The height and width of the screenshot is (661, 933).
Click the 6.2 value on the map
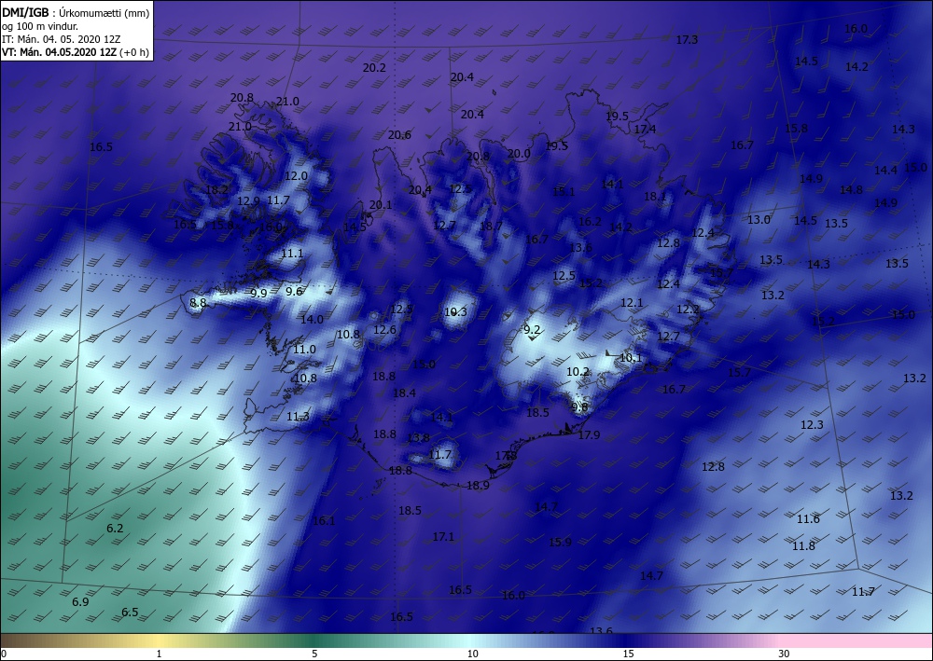(x=115, y=528)
